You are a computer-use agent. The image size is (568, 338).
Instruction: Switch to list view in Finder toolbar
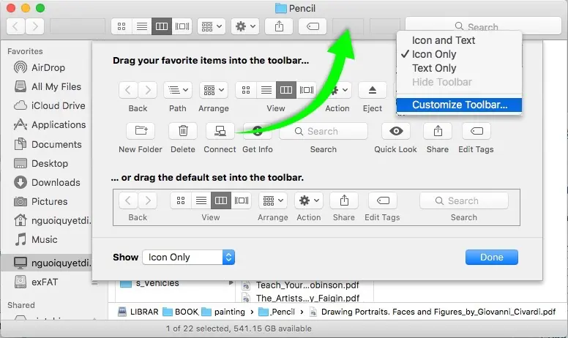pyautogui.click(x=143, y=26)
